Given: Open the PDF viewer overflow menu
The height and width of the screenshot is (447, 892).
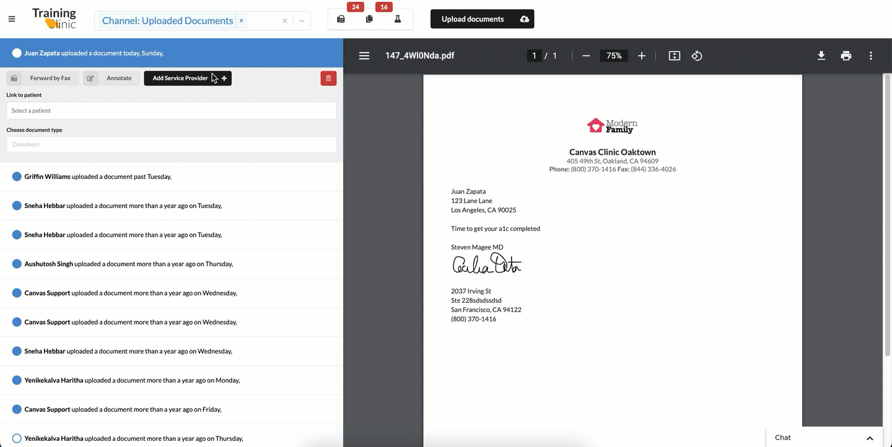Looking at the screenshot, I should pos(870,56).
